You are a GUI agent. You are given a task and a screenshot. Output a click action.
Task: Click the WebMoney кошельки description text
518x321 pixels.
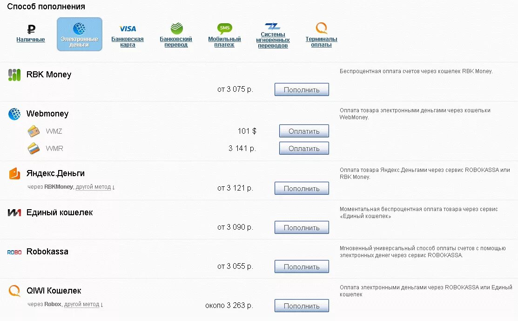point(415,114)
